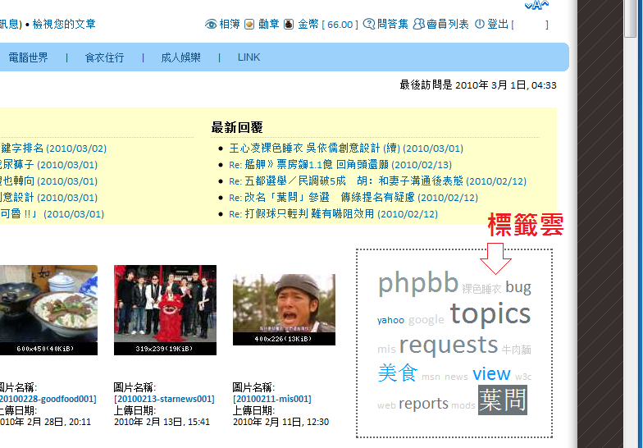The height and width of the screenshot is (448, 643).
Task: Click the phpbb tag in tag cloud
Action: pos(417,283)
